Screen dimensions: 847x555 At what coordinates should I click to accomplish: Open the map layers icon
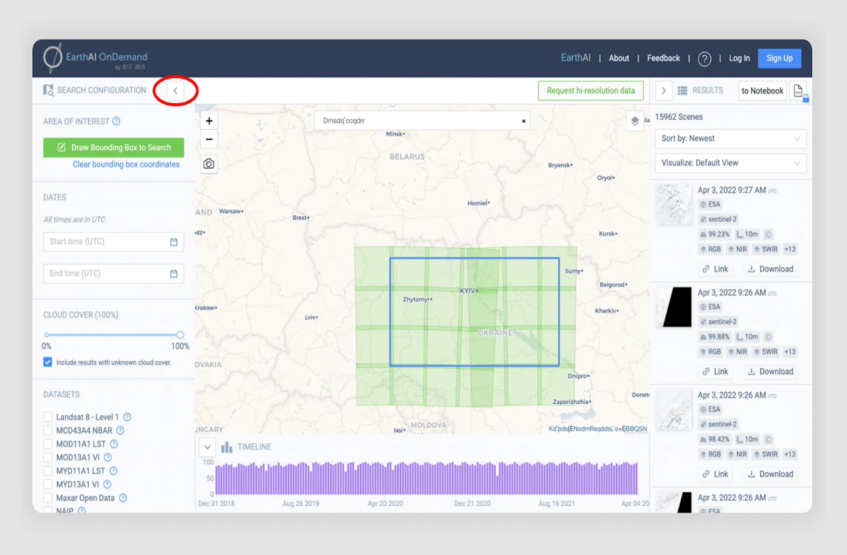click(x=635, y=121)
